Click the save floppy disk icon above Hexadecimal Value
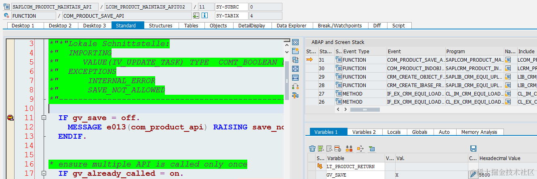Viewport: 537px width, 179px height. point(474,148)
